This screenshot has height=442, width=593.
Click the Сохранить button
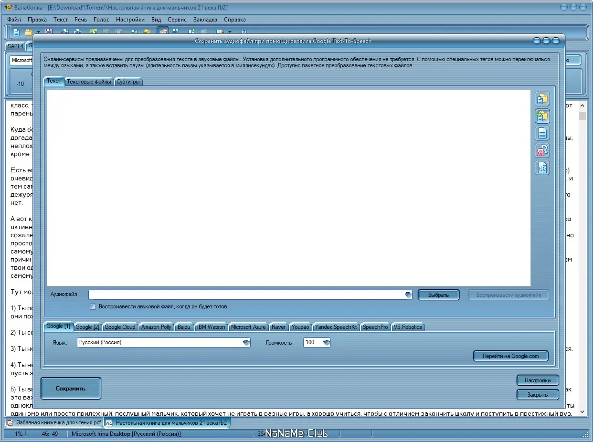coord(71,389)
